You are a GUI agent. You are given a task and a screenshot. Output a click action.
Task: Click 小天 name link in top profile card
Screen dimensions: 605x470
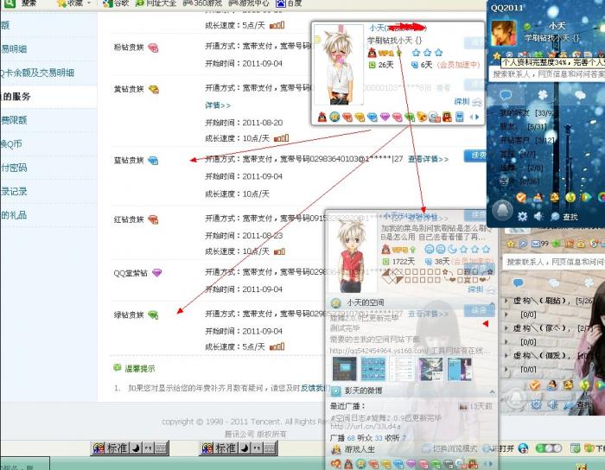pyautogui.click(x=377, y=28)
